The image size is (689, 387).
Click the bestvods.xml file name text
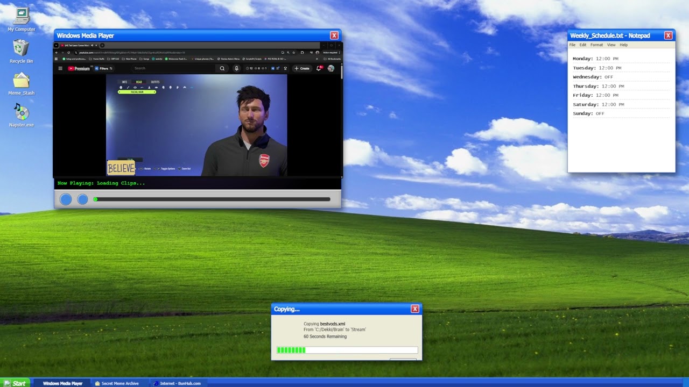point(333,324)
